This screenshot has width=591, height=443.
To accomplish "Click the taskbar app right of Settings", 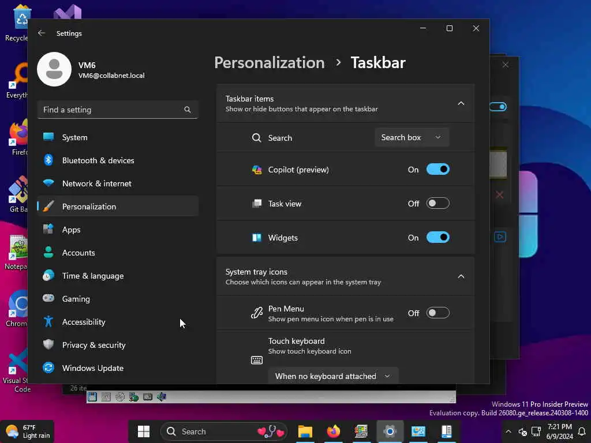I will tap(418, 431).
